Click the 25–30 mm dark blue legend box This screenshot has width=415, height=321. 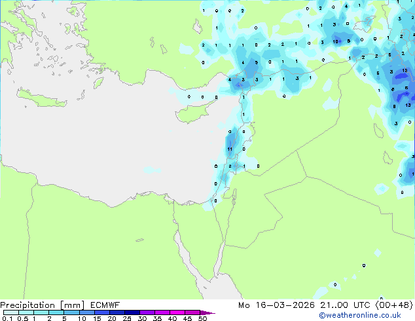tap(132, 312)
